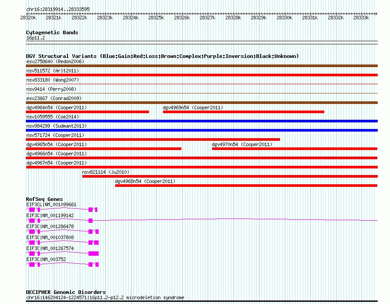Click the dgv4968n54 (Cooper2011) label
The height and width of the screenshot is (304, 390).
click(145, 181)
